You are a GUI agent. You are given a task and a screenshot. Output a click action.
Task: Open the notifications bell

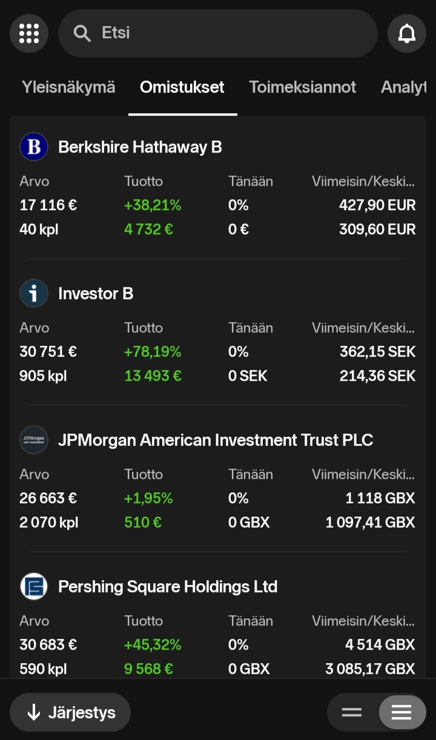point(406,33)
